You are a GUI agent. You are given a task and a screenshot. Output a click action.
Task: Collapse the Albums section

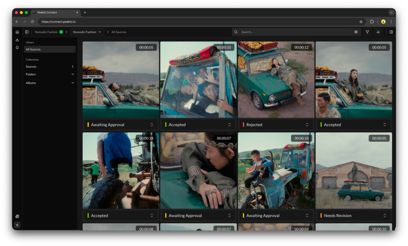tap(73, 83)
